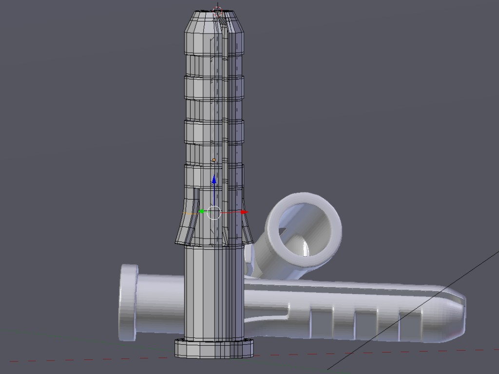Click the wireframe plug's round base flange

pos(214,349)
